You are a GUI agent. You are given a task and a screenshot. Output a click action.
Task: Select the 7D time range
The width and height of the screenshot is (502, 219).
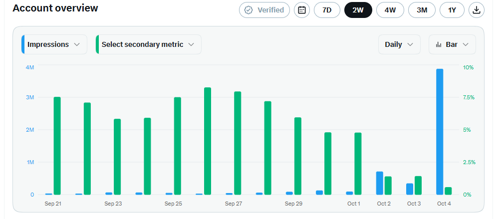tap(327, 10)
